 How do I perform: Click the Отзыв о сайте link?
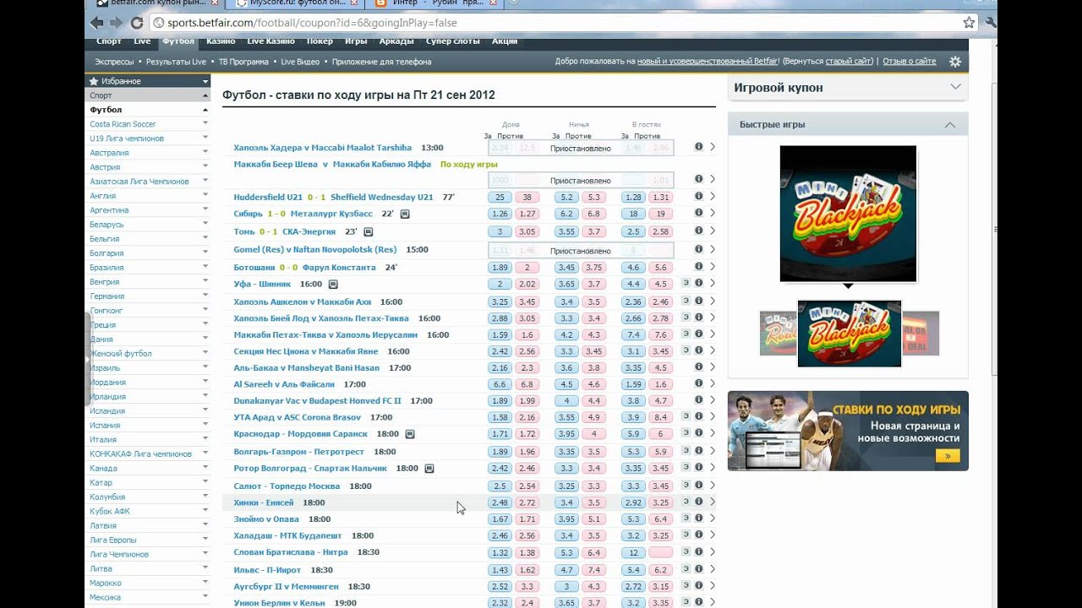[x=909, y=62]
